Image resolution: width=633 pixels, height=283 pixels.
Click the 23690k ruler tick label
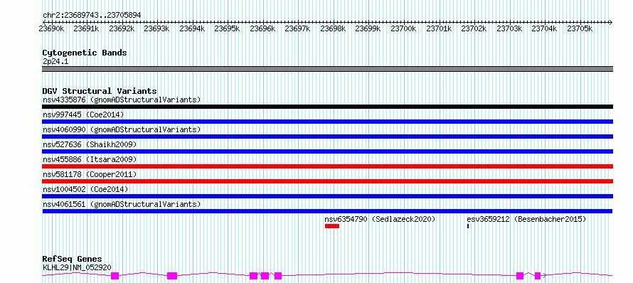(51, 28)
